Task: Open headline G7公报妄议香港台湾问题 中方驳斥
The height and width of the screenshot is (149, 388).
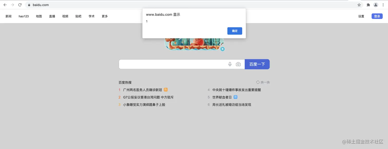Action: coord(148,97)
